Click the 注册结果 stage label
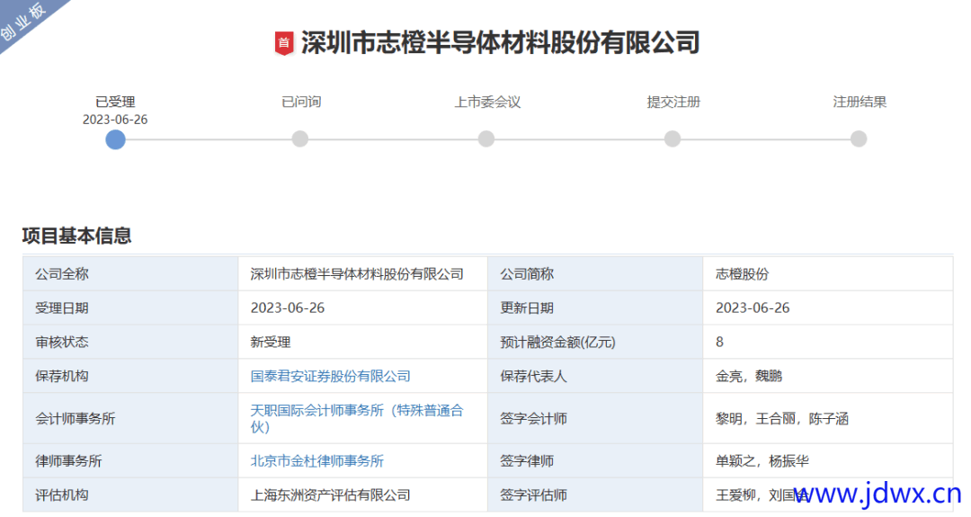 point(860,102)
